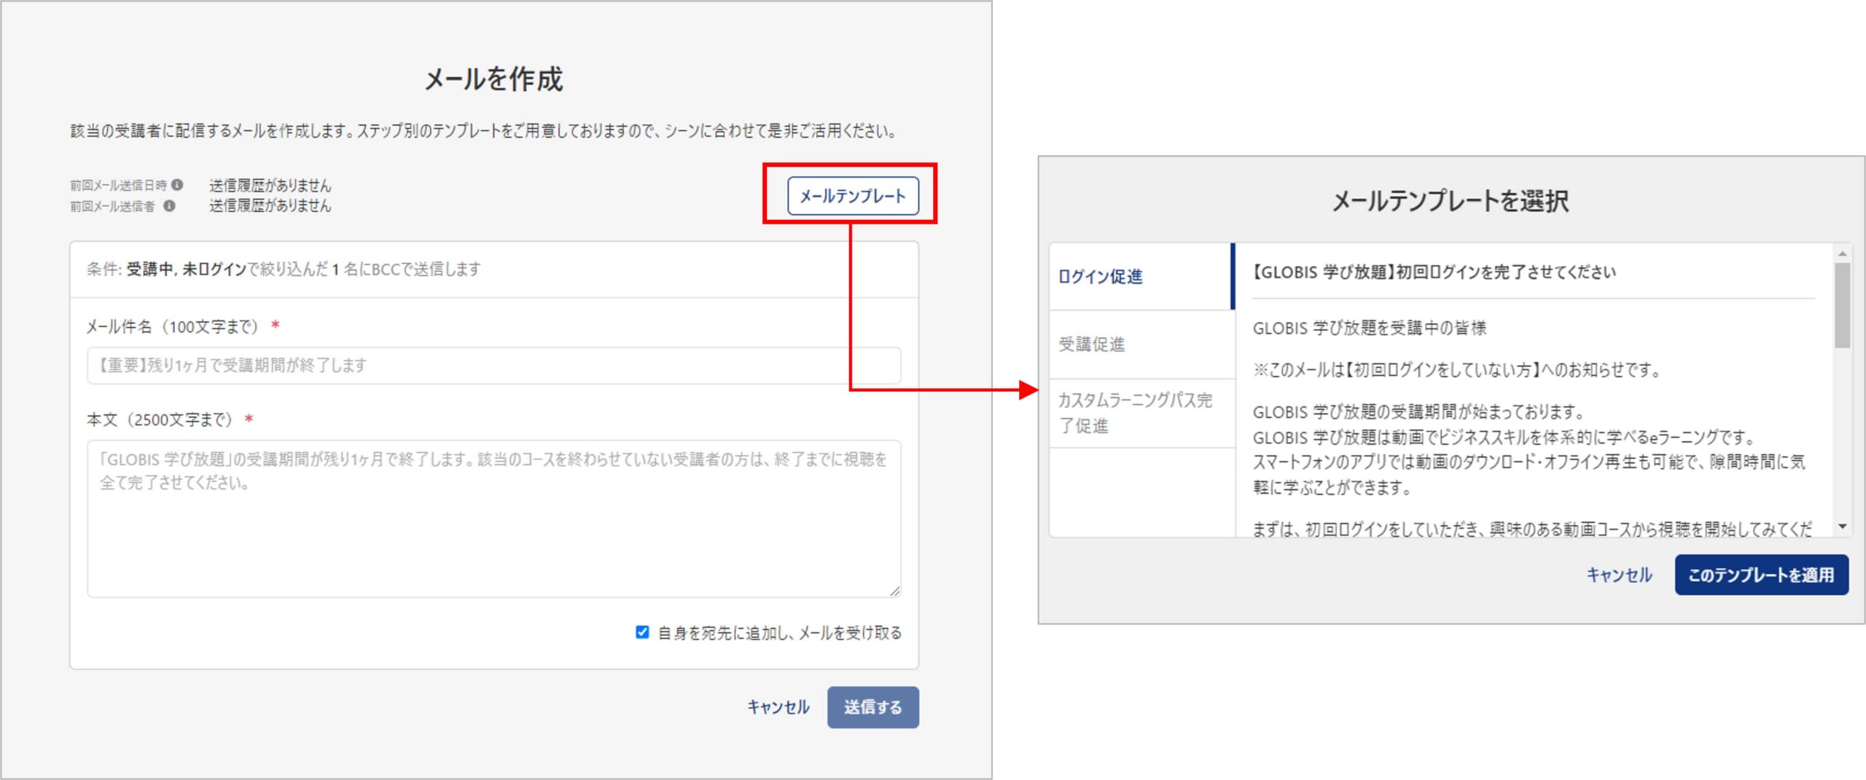
Task: Click the template preview scrollbar down arrow
Action: click(1842, 527)
